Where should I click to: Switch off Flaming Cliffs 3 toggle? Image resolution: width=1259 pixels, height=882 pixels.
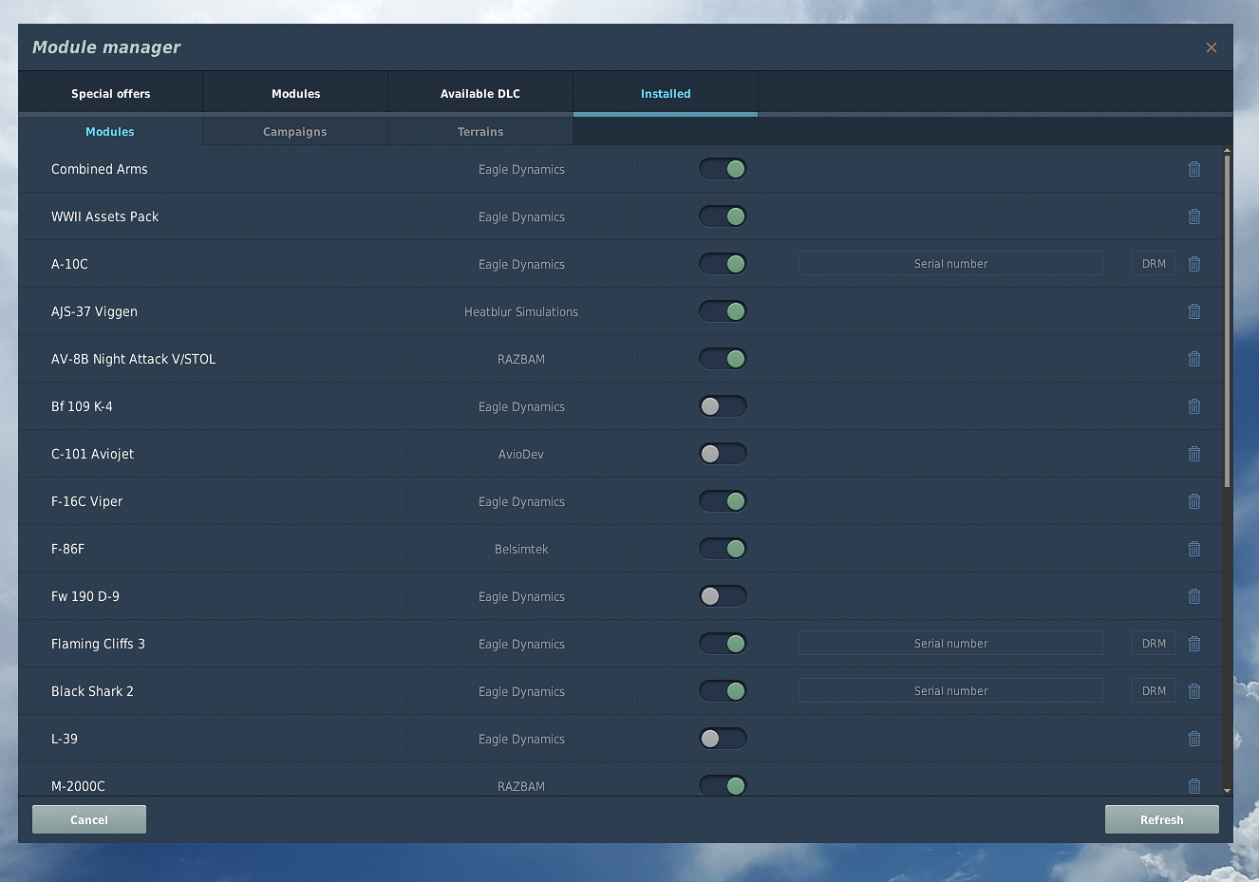tap(723, 644)
